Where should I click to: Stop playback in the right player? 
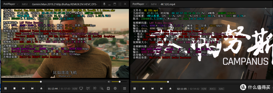click(144, 88)
